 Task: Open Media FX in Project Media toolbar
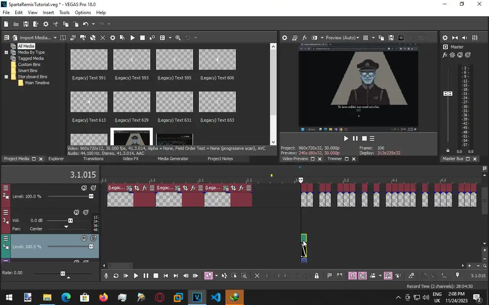(x=123, y=38)
